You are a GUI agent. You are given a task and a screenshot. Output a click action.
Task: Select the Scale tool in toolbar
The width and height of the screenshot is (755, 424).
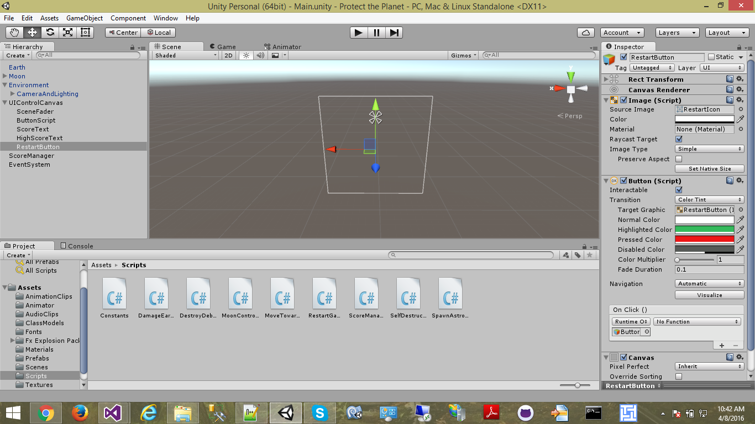coord(68,33)
